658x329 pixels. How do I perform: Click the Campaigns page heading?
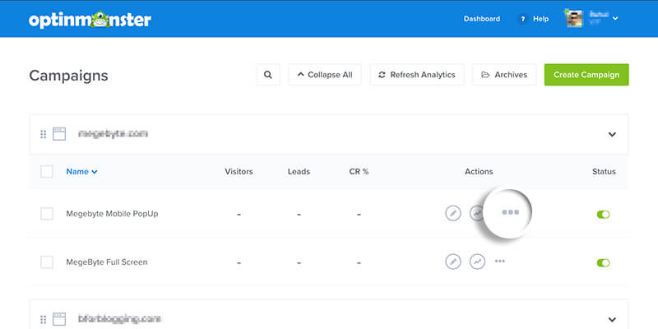(68, 76)
